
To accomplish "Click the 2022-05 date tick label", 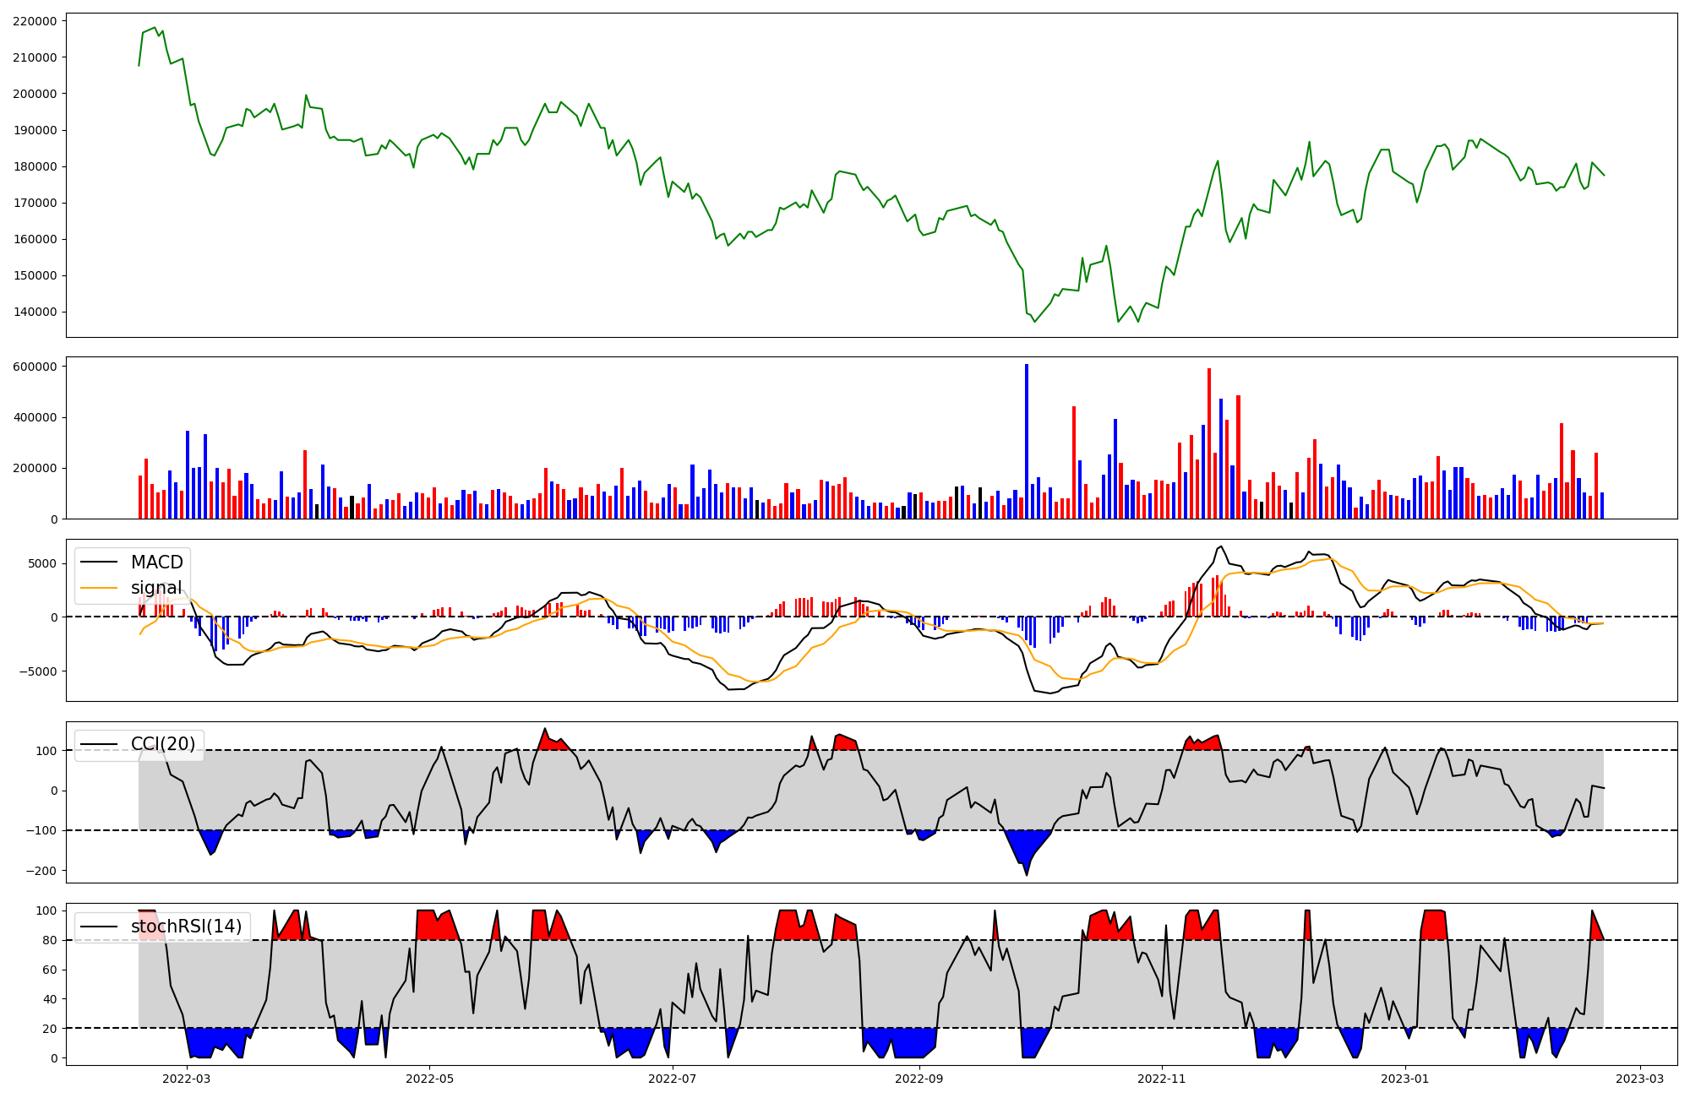I will click(430, 1078).
